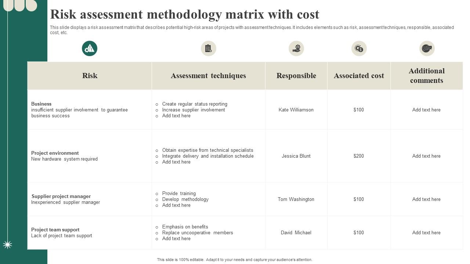Image resolution: width=470 pixels, height=264 pixels.
Task: Click the dollar coins icon above Associated cost
Action: coord(359,48)
